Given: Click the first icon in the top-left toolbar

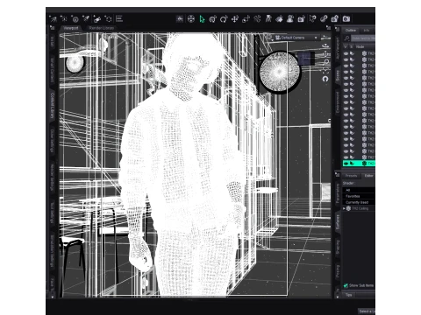Looking at the screenshot, I should click(53, 19).
